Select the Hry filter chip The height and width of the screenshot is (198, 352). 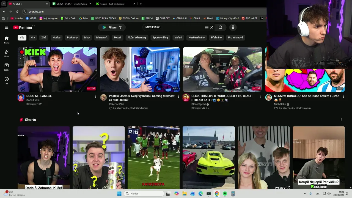[33, 37]
